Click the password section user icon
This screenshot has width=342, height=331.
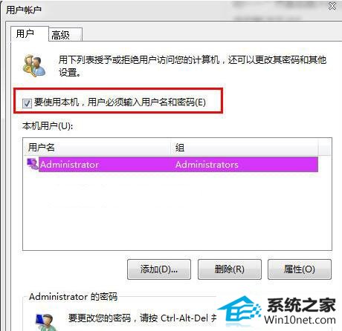point(46,322)
